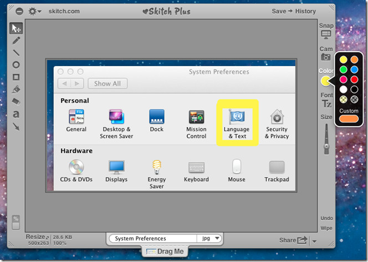Click the Wipe button
Viewport: 368px width, 262px height.
(326, 228)
